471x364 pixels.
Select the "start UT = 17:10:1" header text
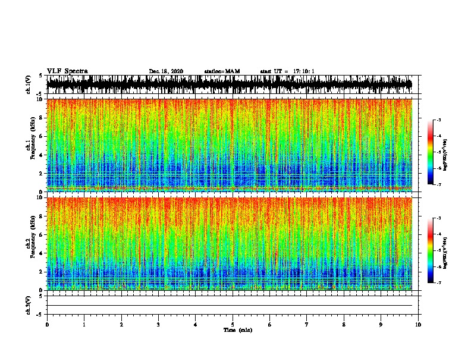pyautogui.click(x=287, y=71)
